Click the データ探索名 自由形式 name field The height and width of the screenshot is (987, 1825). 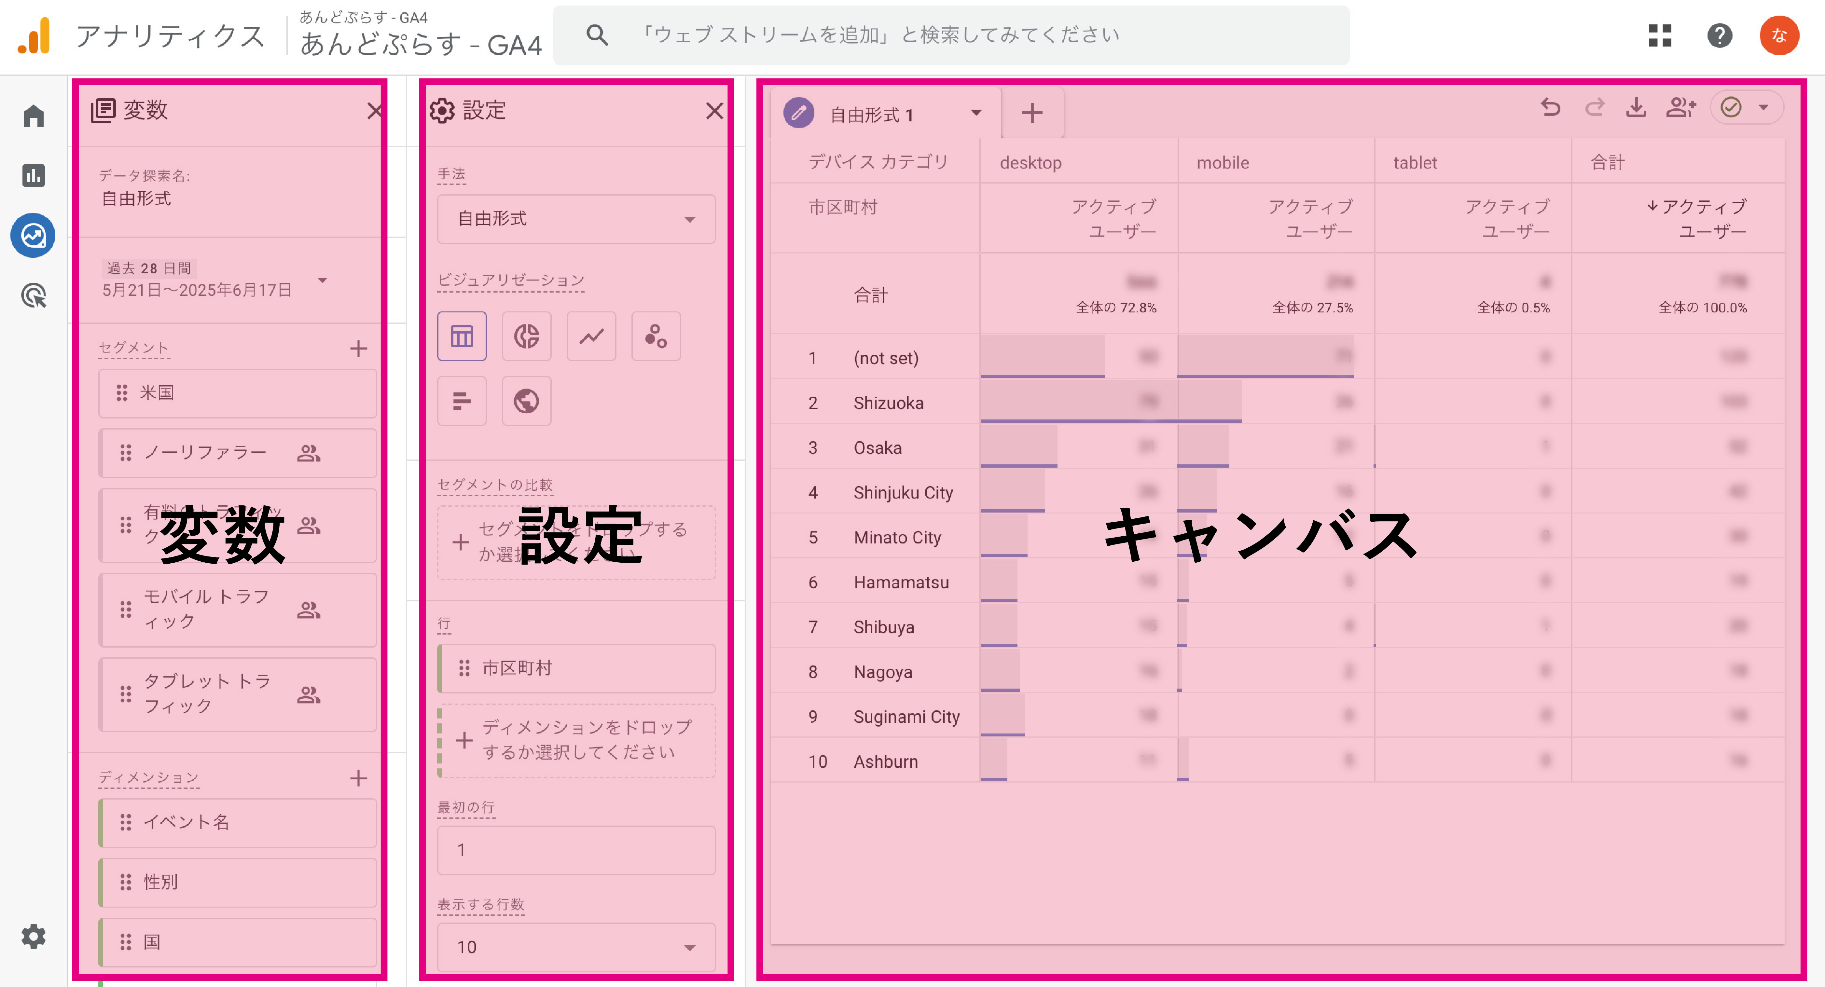click(x=136, y=199)
